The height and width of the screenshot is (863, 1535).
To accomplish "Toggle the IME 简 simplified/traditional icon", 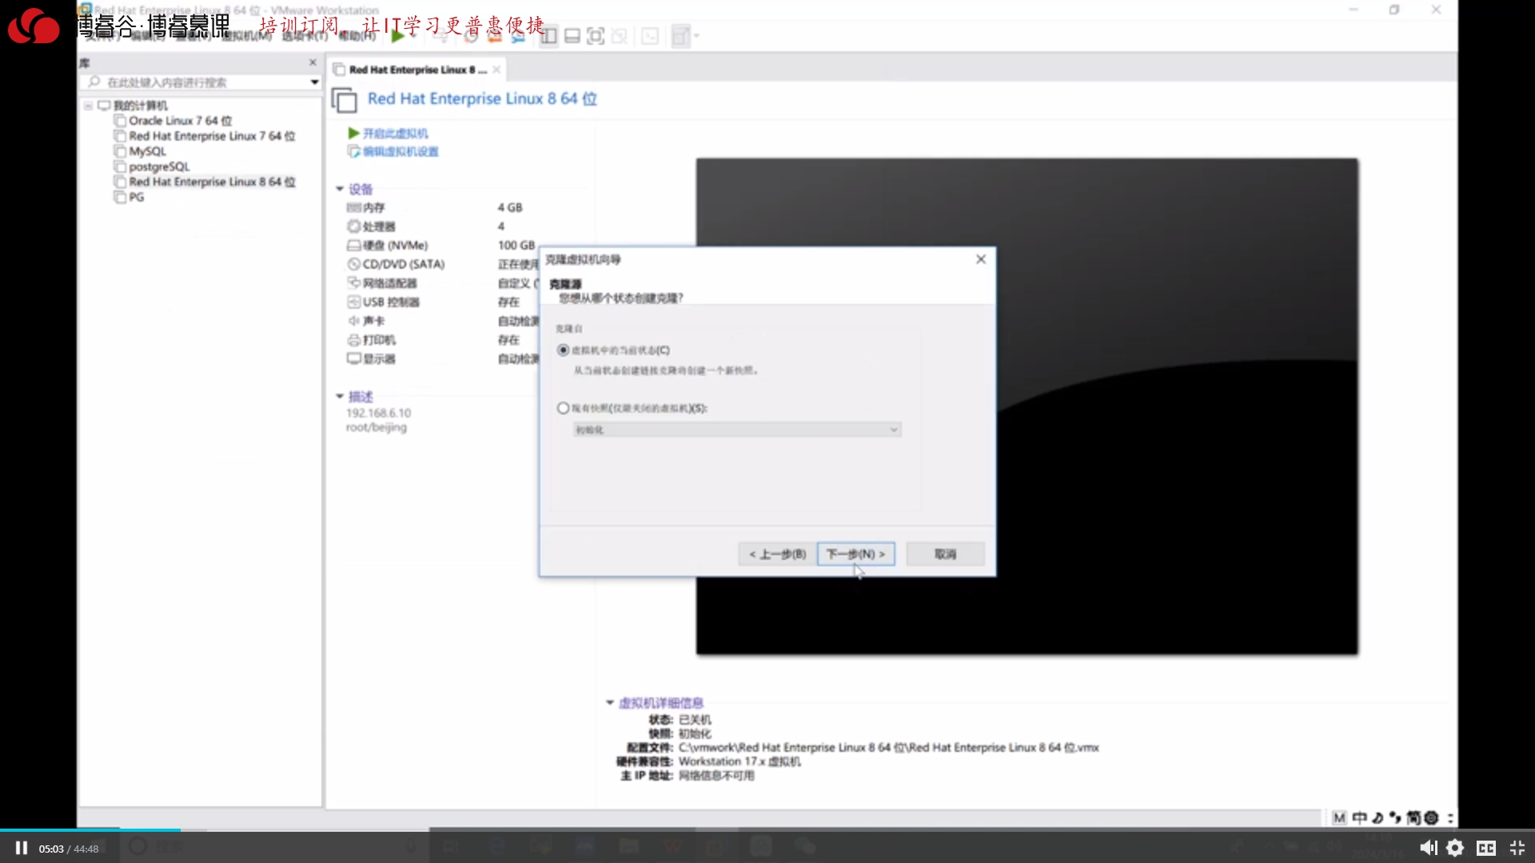I will coord(1414,817).
